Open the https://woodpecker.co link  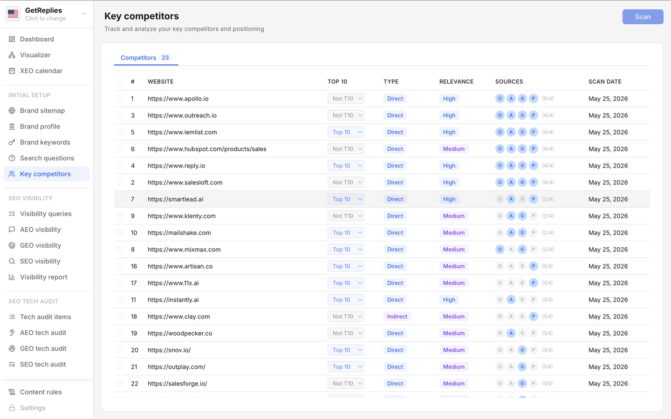click(180, 333)
